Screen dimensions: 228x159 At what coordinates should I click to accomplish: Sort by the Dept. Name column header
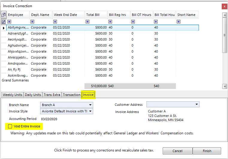coord(41,15)
